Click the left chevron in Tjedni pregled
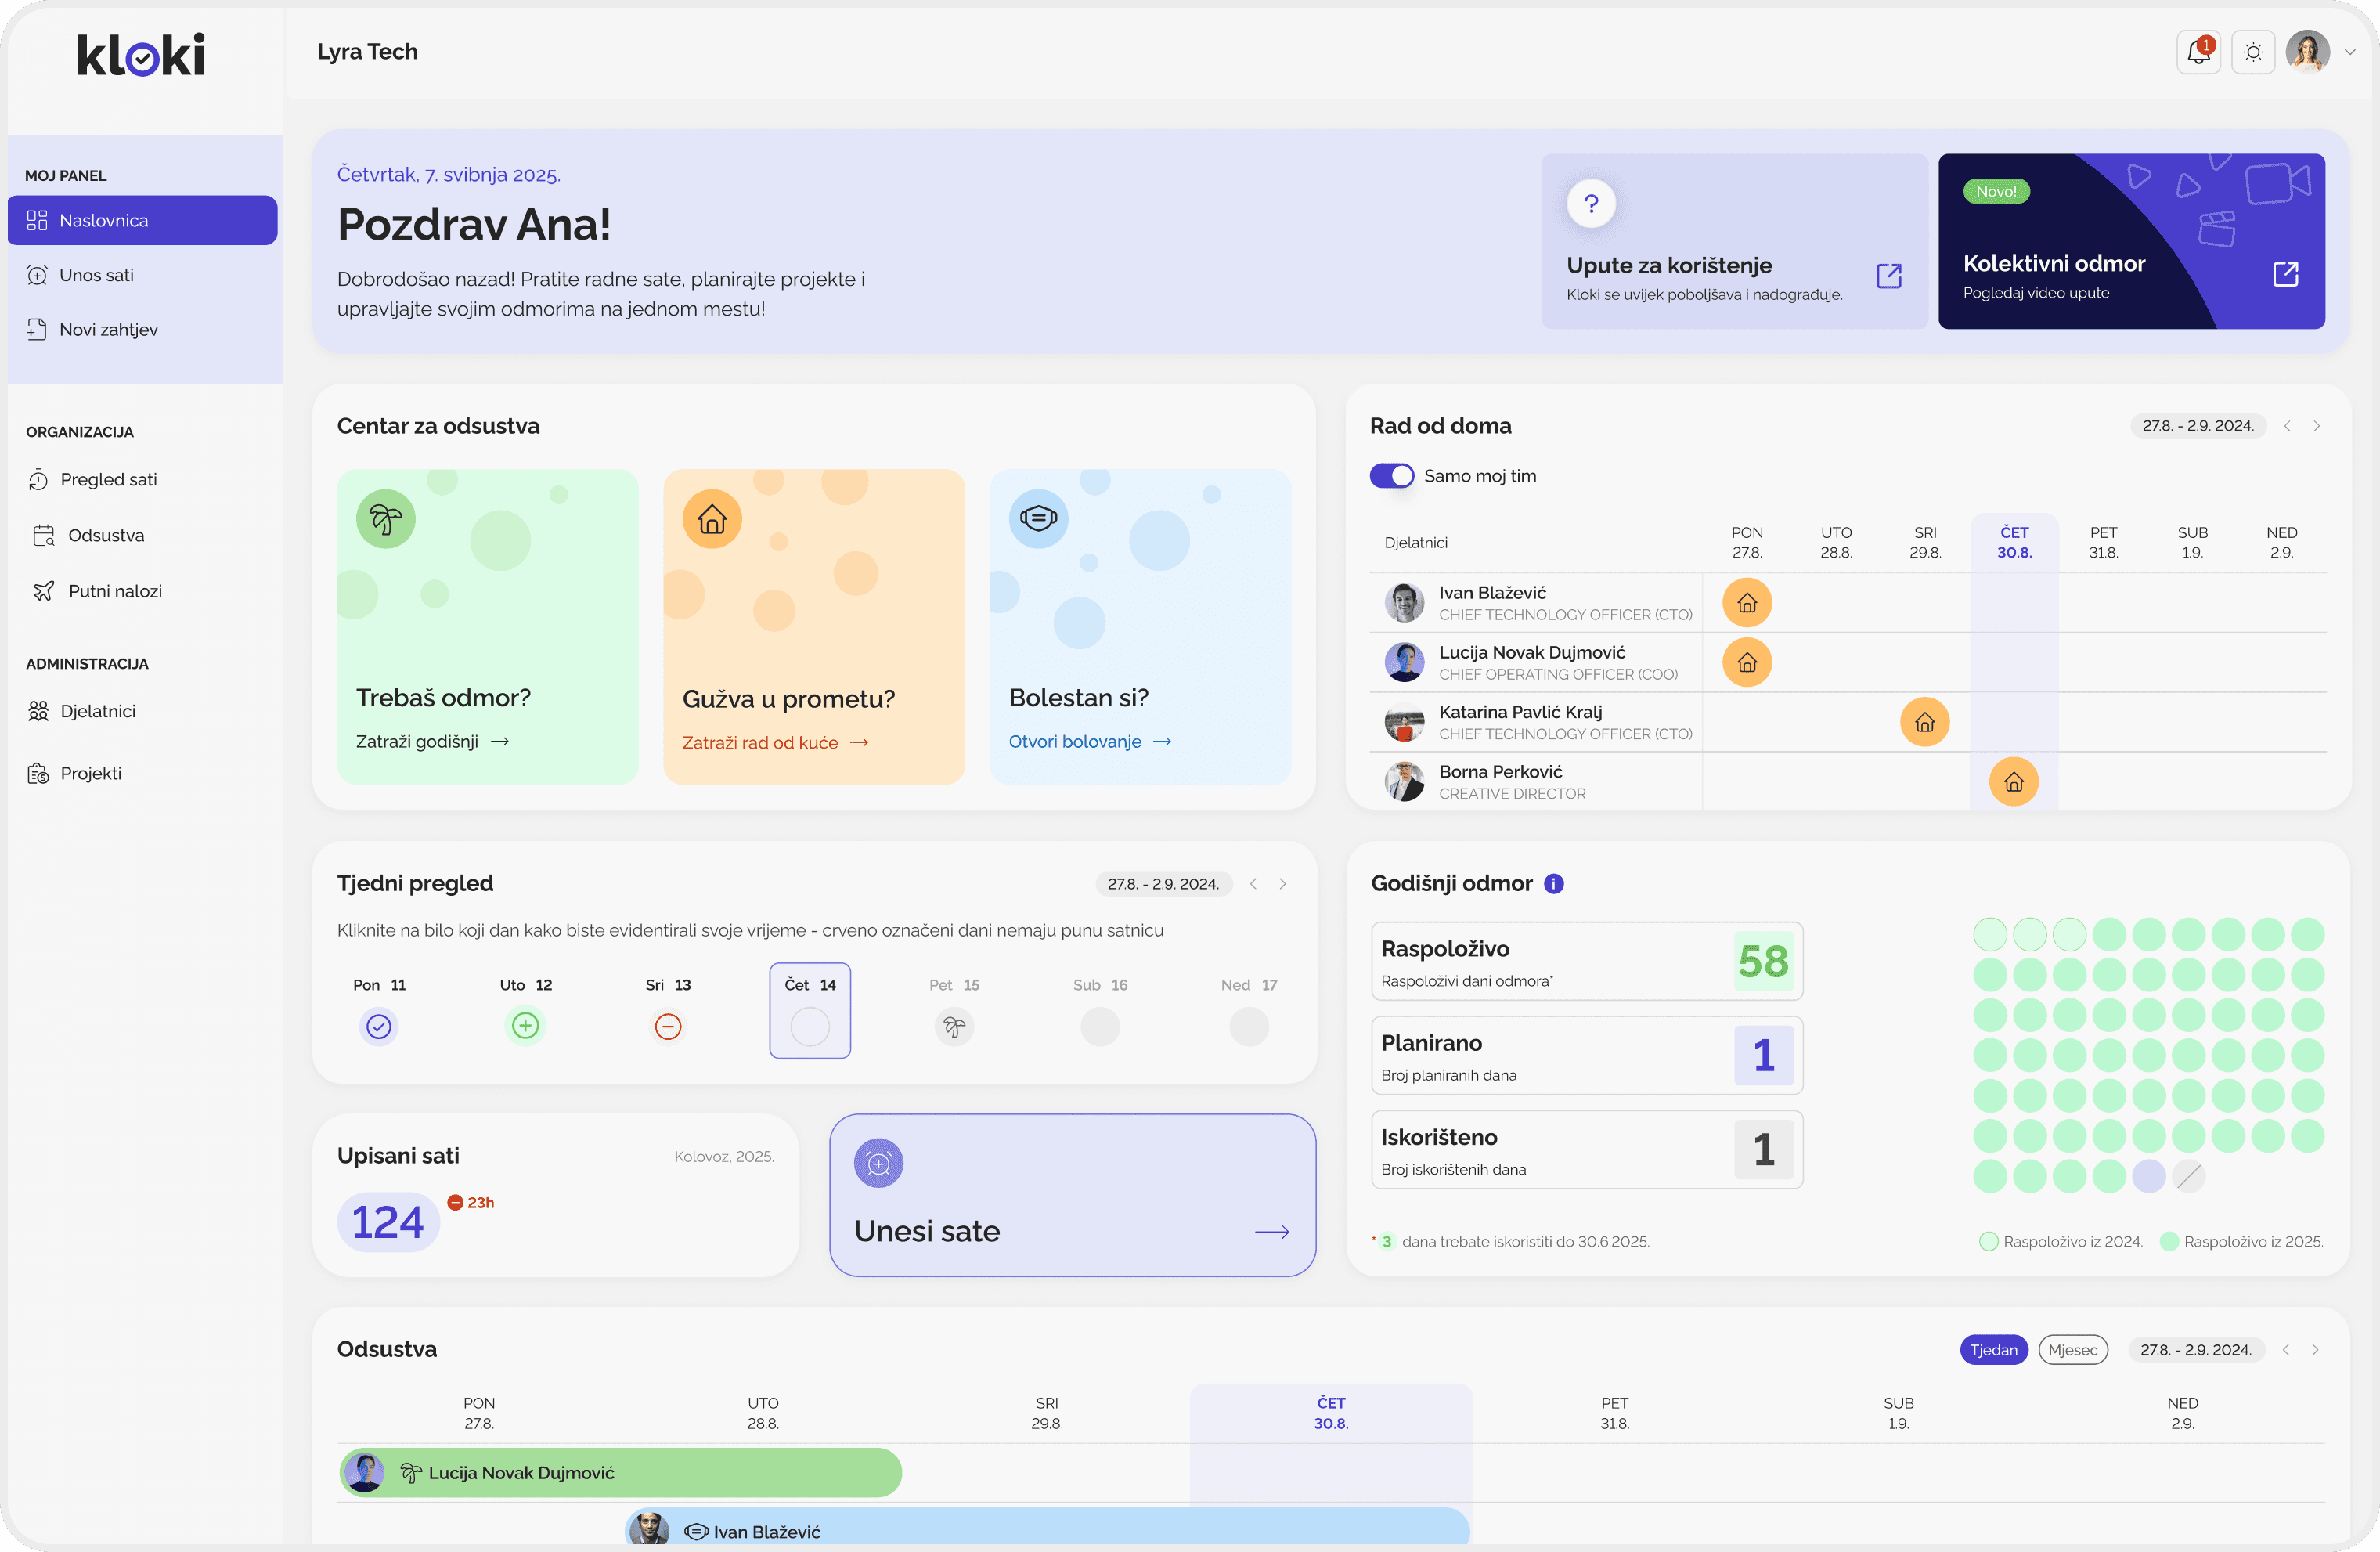This screenshot has height=1552, width=2380. [x=1253, y=883]
